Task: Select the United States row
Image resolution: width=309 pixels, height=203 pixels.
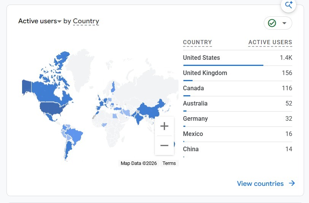Action: tap(238, 58)
